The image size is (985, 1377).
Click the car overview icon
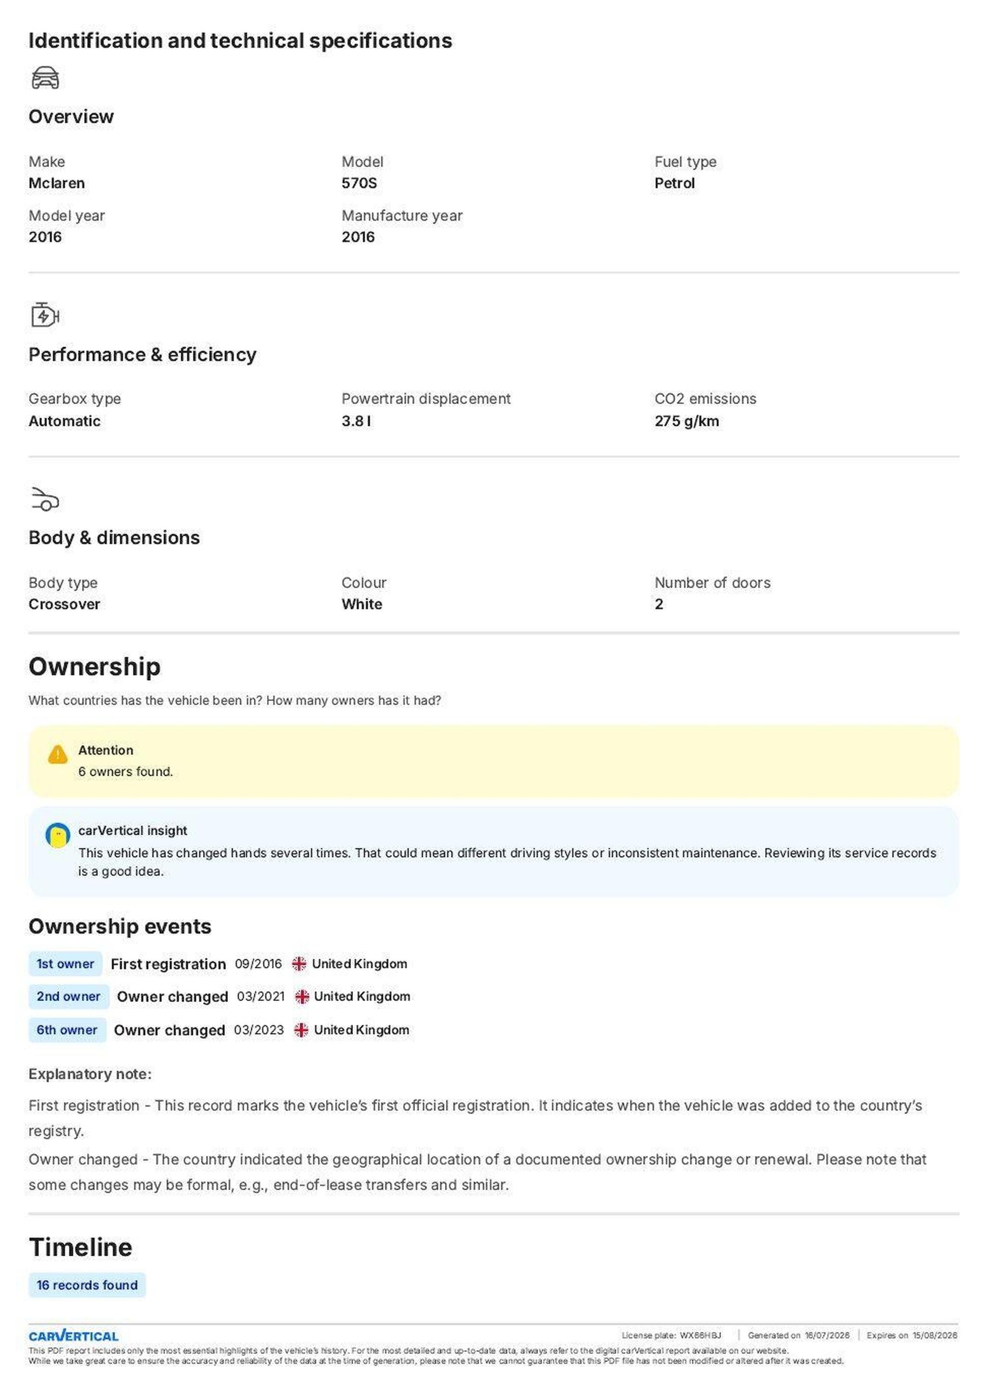[x=45, y=77]
